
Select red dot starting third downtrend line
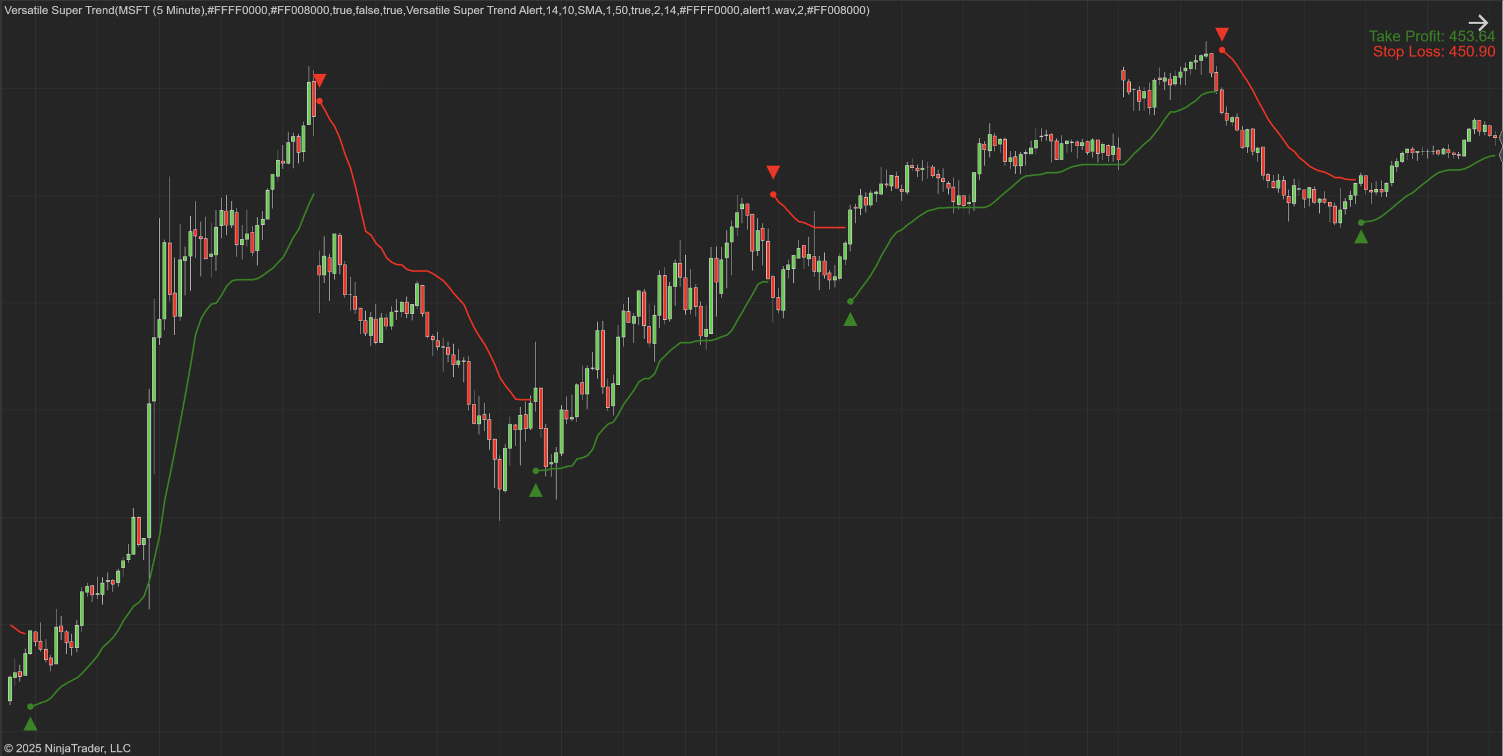click(1222, 50)
